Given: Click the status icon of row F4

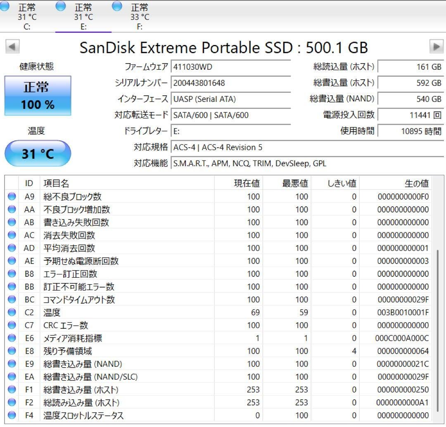Looking at the screenshot, I should tap(12, 415).
